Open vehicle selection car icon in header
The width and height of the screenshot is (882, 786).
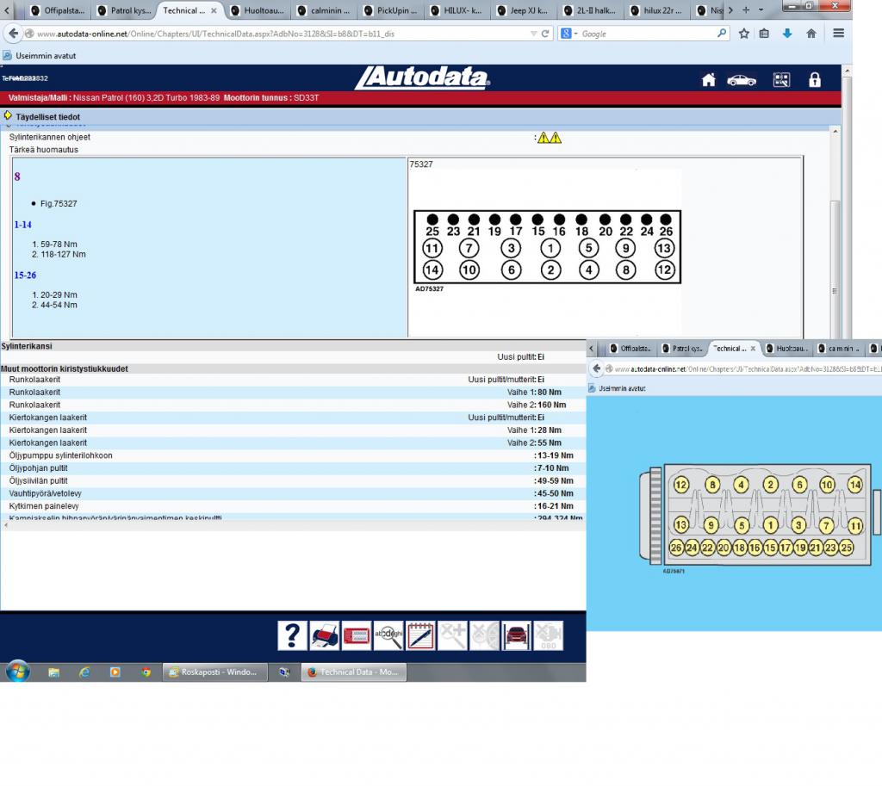[741, 80]
